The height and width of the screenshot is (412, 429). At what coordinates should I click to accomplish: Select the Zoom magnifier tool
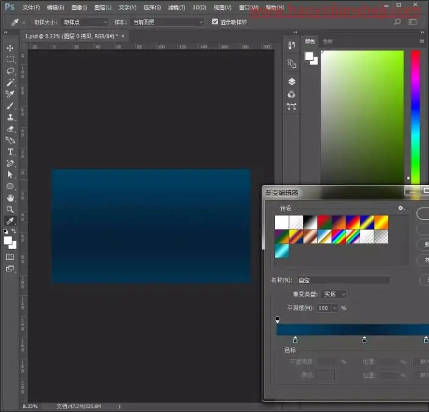pos(10,209)
